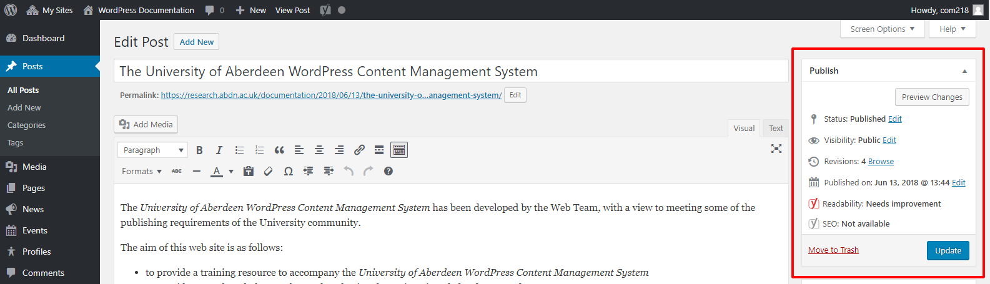Click the text color swatch button

(217, 171)
